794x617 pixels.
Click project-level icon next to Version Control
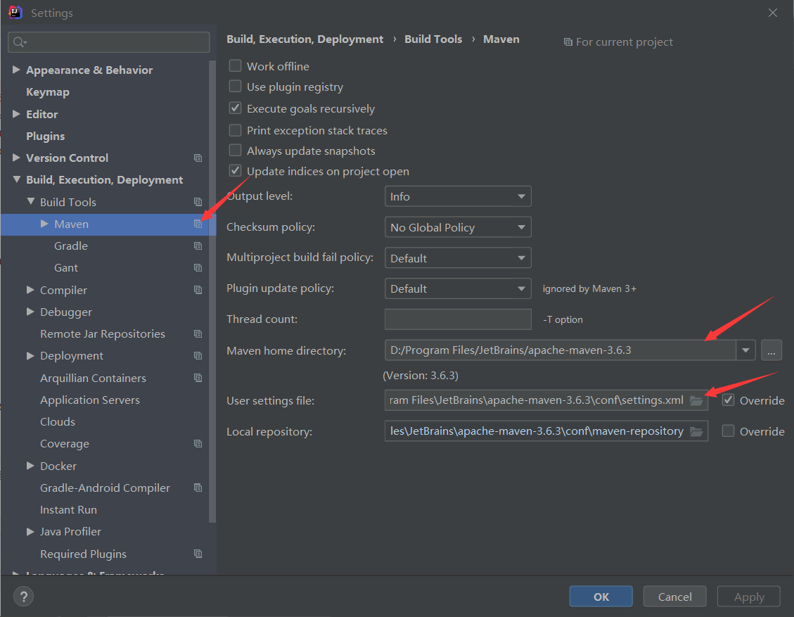[x=198, y=158]
